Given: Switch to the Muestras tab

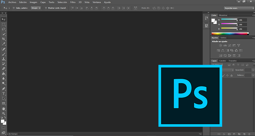Looking at the screenshot, I should tap(223, 15).
